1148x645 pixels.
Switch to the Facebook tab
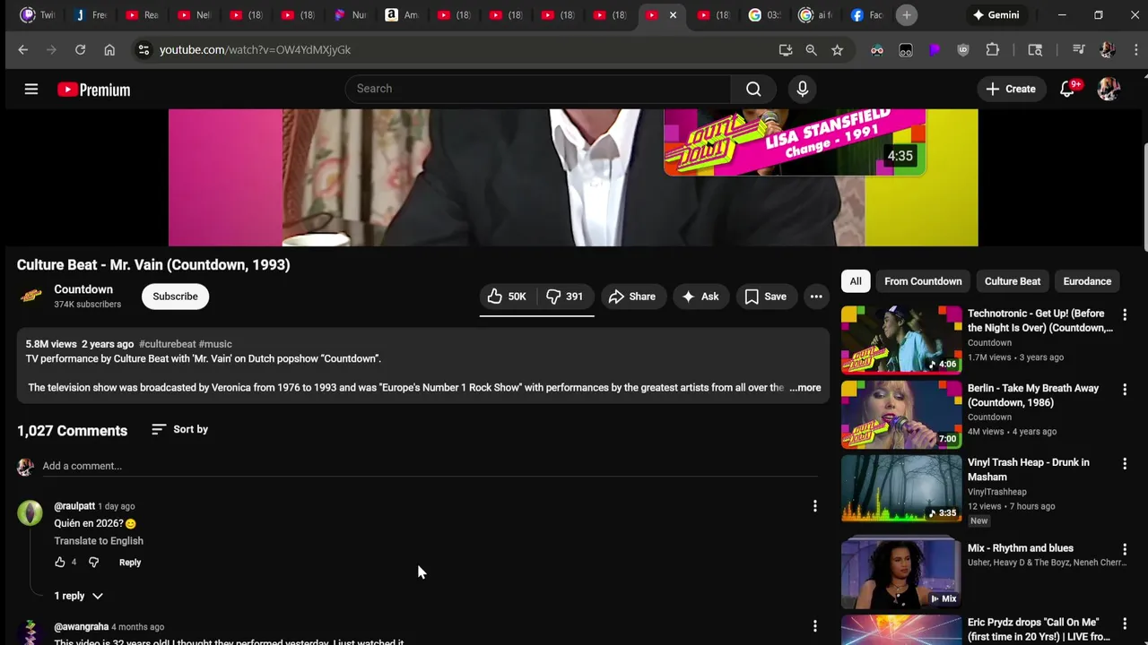[866, 15]
